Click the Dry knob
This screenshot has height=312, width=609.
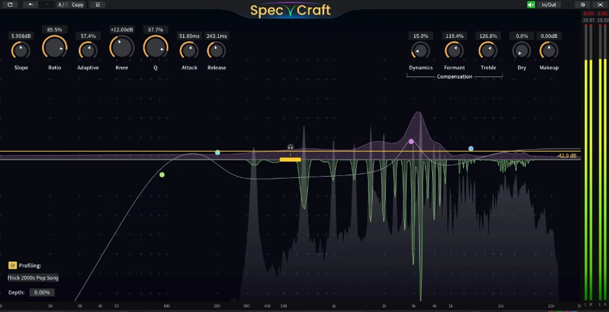[522, 50]
